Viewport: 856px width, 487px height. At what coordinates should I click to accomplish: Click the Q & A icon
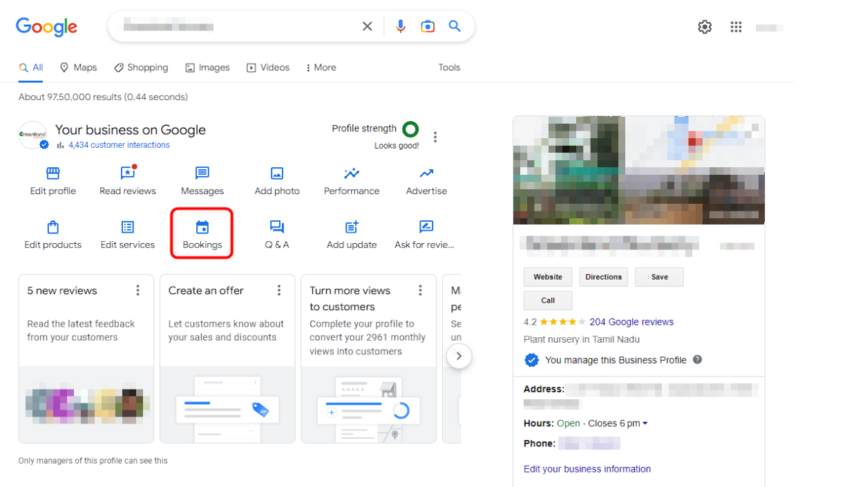pyautogui.click(x=277, y=227)
